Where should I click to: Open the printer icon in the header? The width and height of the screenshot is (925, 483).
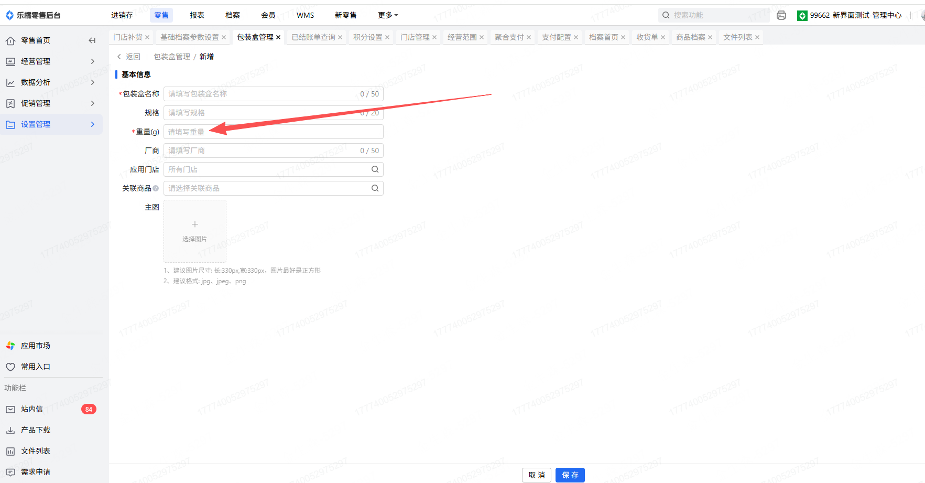pyautogui.click(x=781, y=15)
